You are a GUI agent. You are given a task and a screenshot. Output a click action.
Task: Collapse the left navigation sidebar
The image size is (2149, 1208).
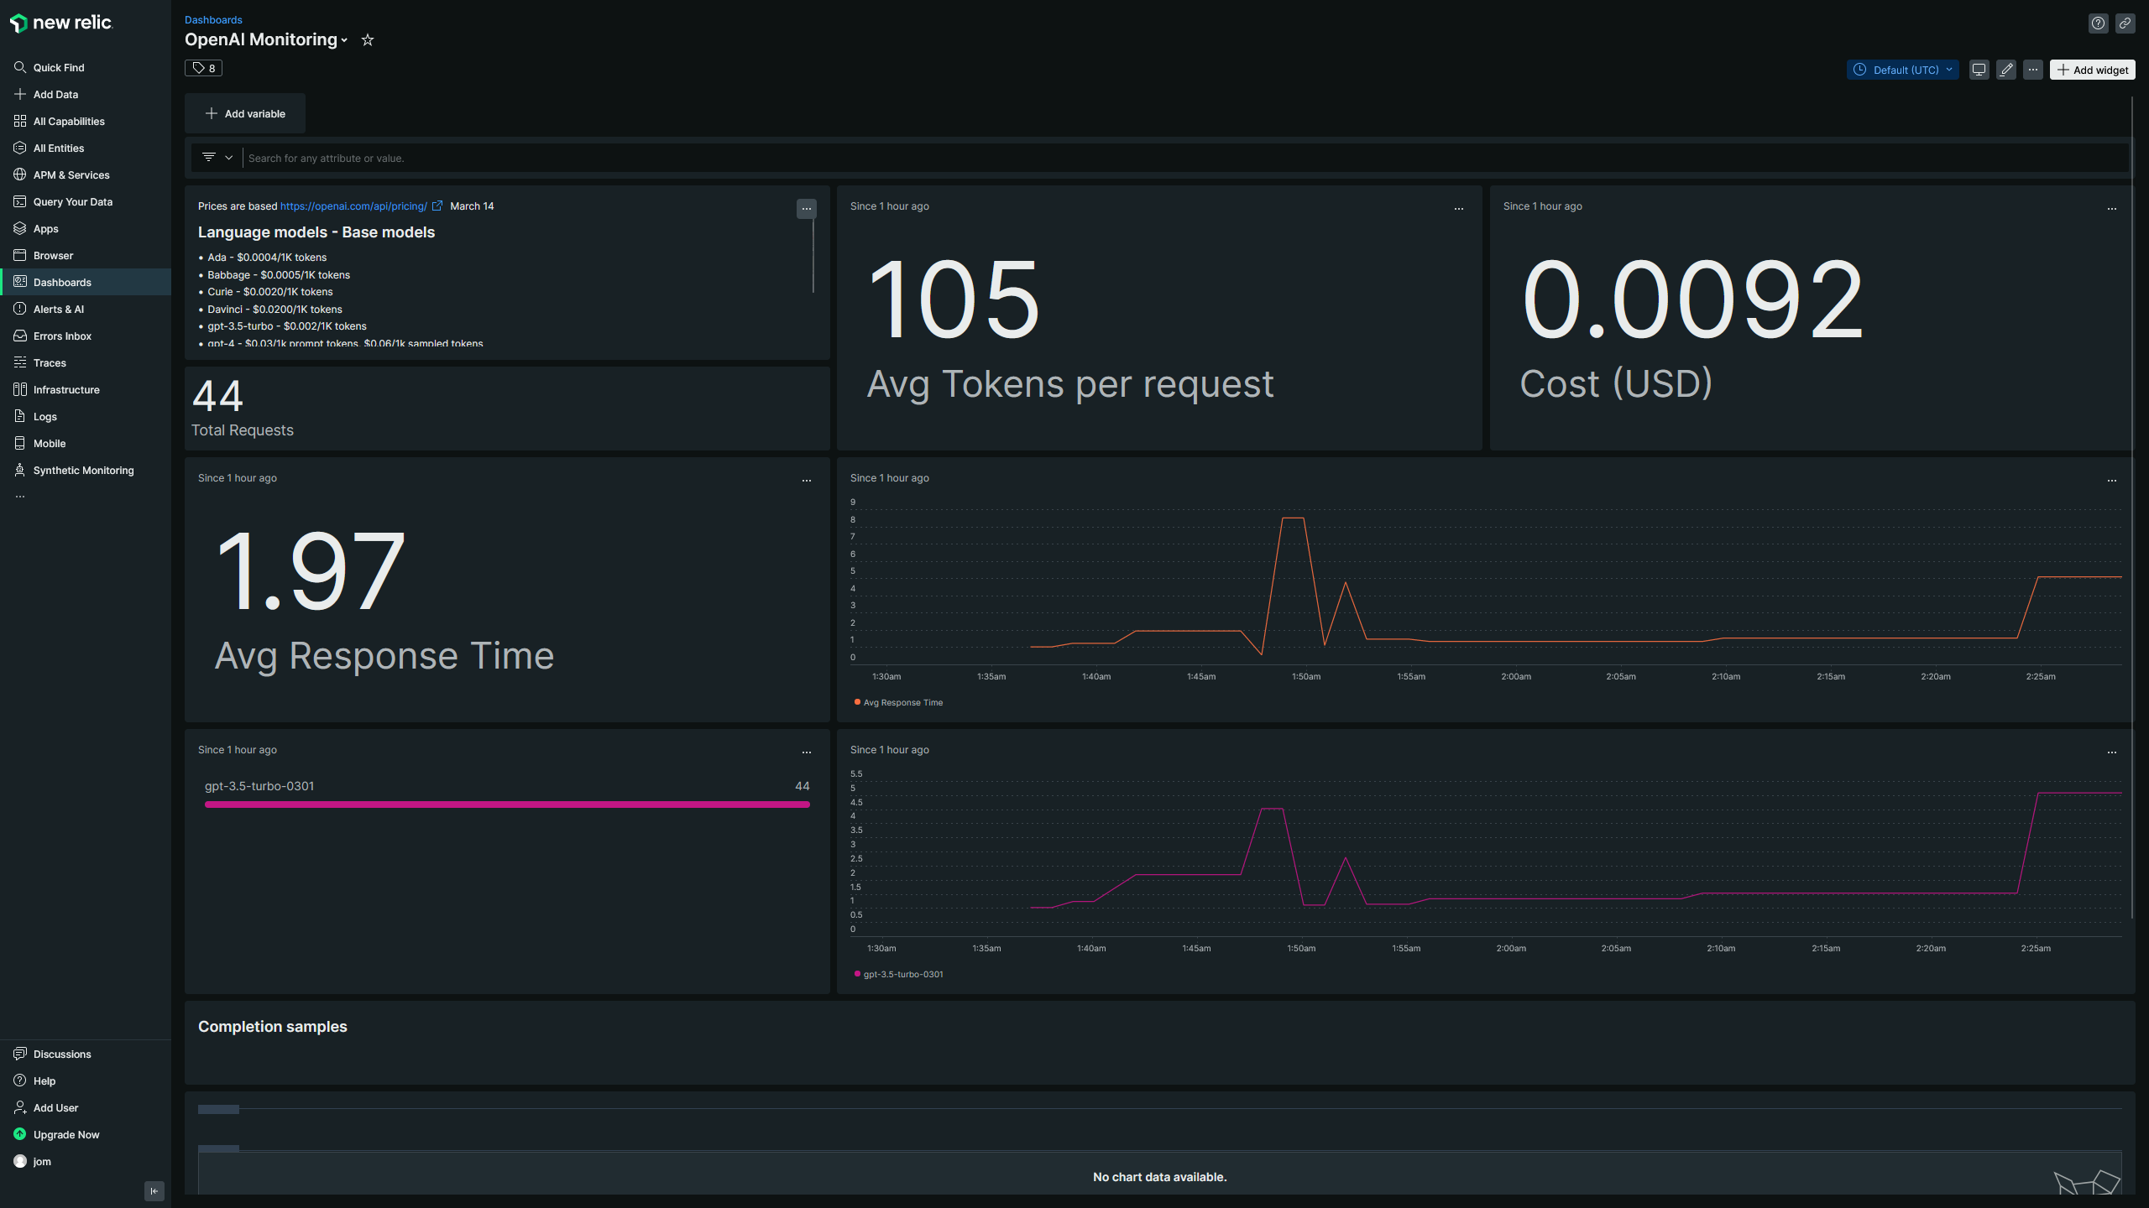154,1190
